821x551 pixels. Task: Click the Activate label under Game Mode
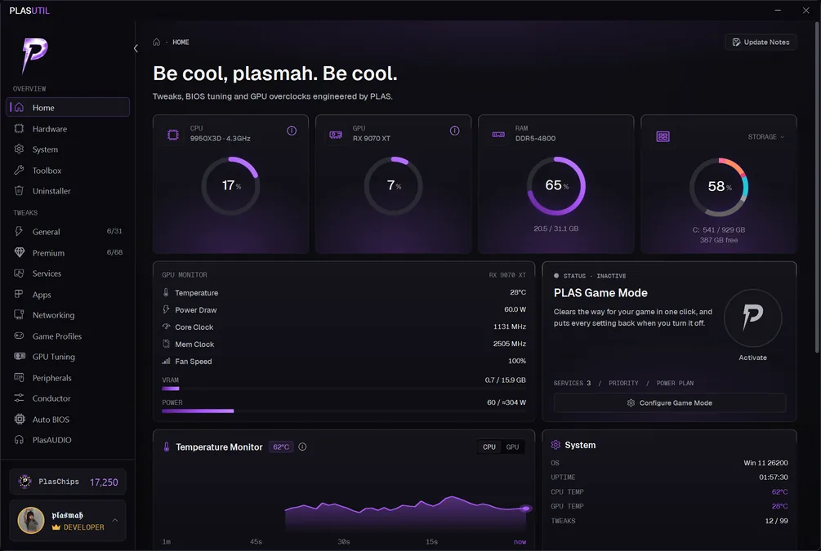pos(753,358)
